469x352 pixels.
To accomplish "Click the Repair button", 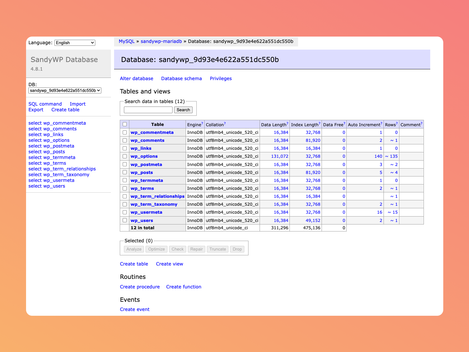I will click(x=197, y=249).
